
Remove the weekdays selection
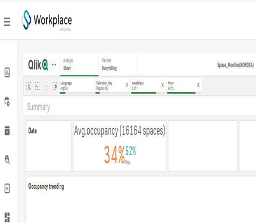pyautogui.click(x=162, y=85)
